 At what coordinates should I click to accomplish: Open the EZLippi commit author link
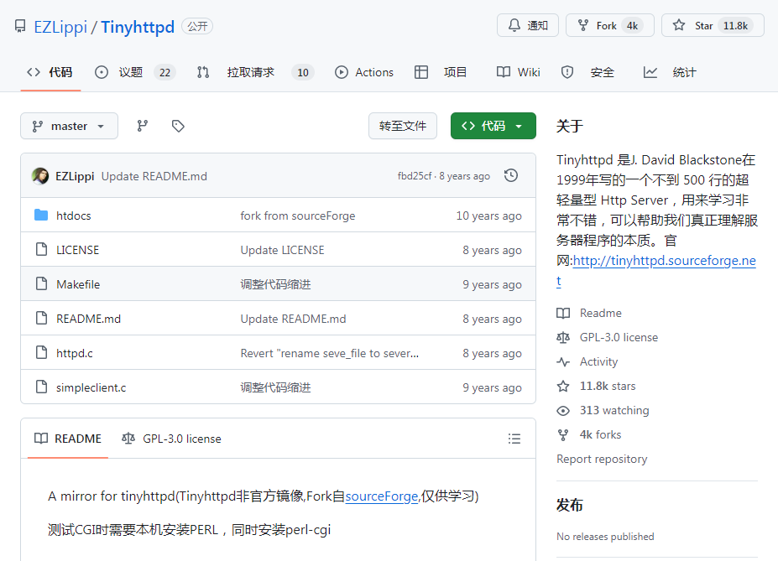(75, 176)
